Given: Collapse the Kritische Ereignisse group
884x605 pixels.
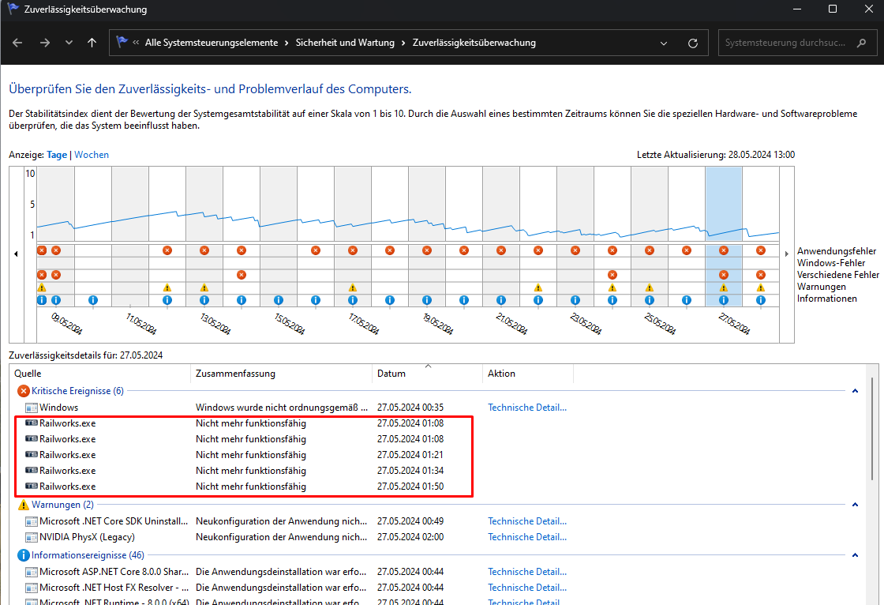Looking at the screenshot, I should pyautogui.click(x=853, y=391).
